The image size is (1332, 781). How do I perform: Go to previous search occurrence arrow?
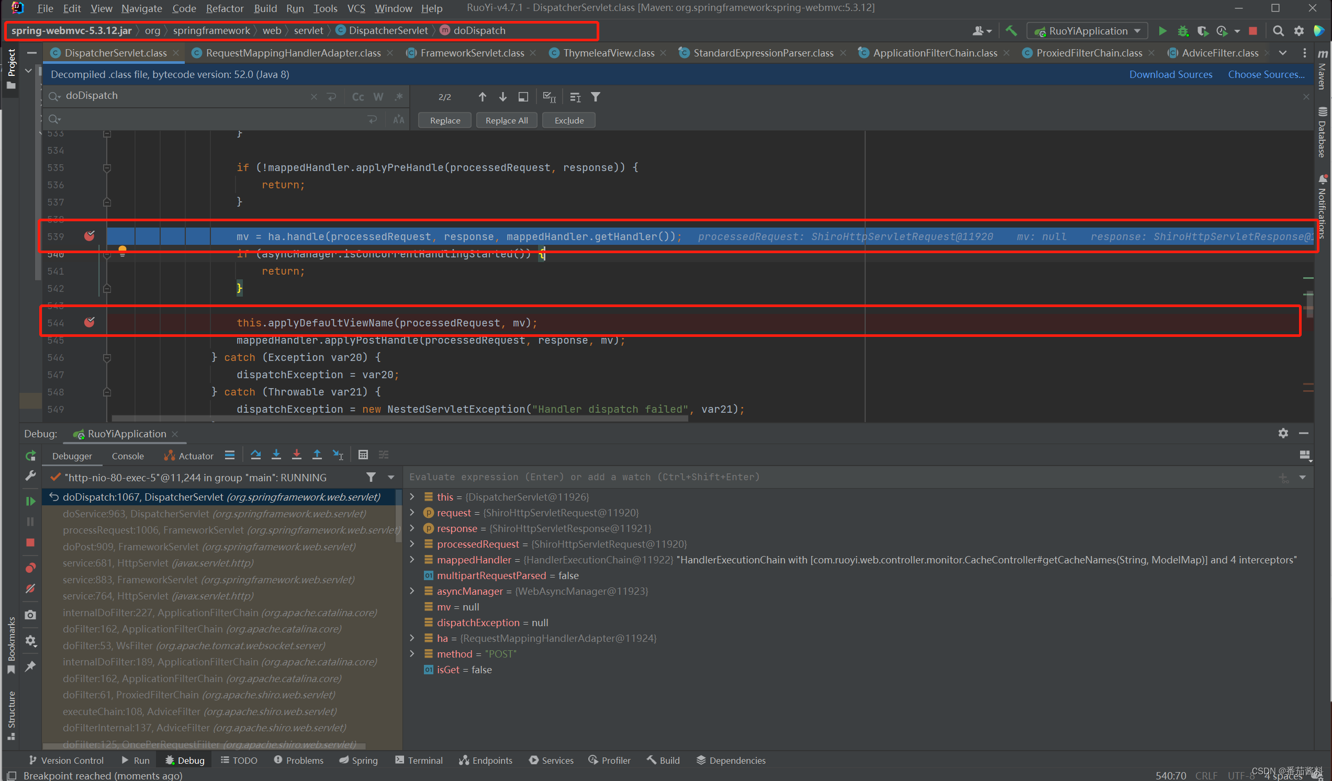point(483,97)
